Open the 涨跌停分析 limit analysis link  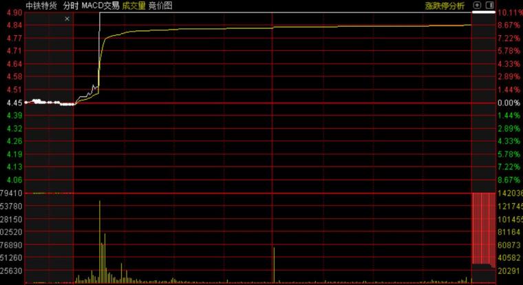445,6
